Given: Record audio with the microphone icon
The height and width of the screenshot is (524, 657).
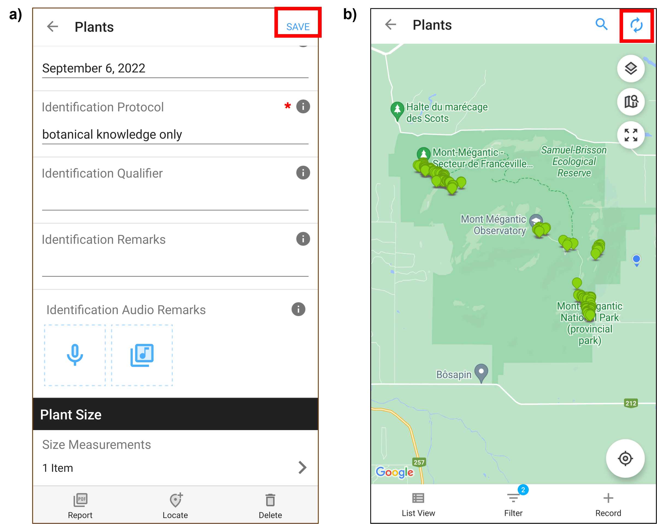Looking at the screenshot, I should tap(75, 355).
